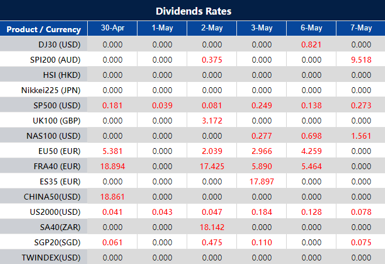Viewport: 385px width, 264px height.
Task: Click the 30-Apr column header
Action: 112,29
